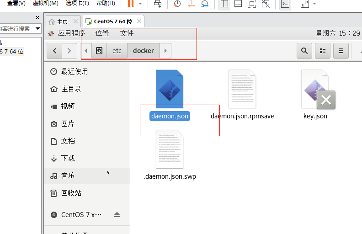Open the 文件 menu
Image resolution: width=362 pixels, height=234 pixels.
pos(127,33)
